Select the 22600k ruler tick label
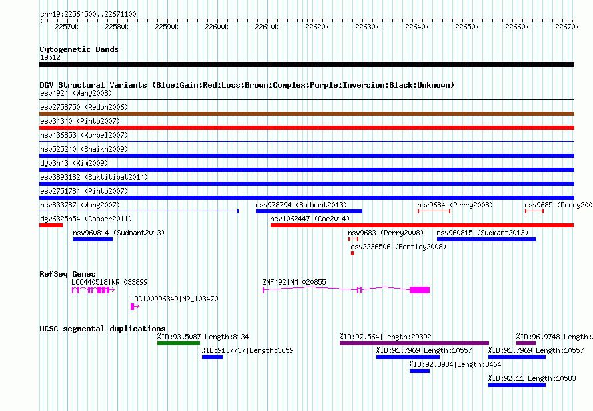This screenshot has width=593, height=411. pos(217,27)
